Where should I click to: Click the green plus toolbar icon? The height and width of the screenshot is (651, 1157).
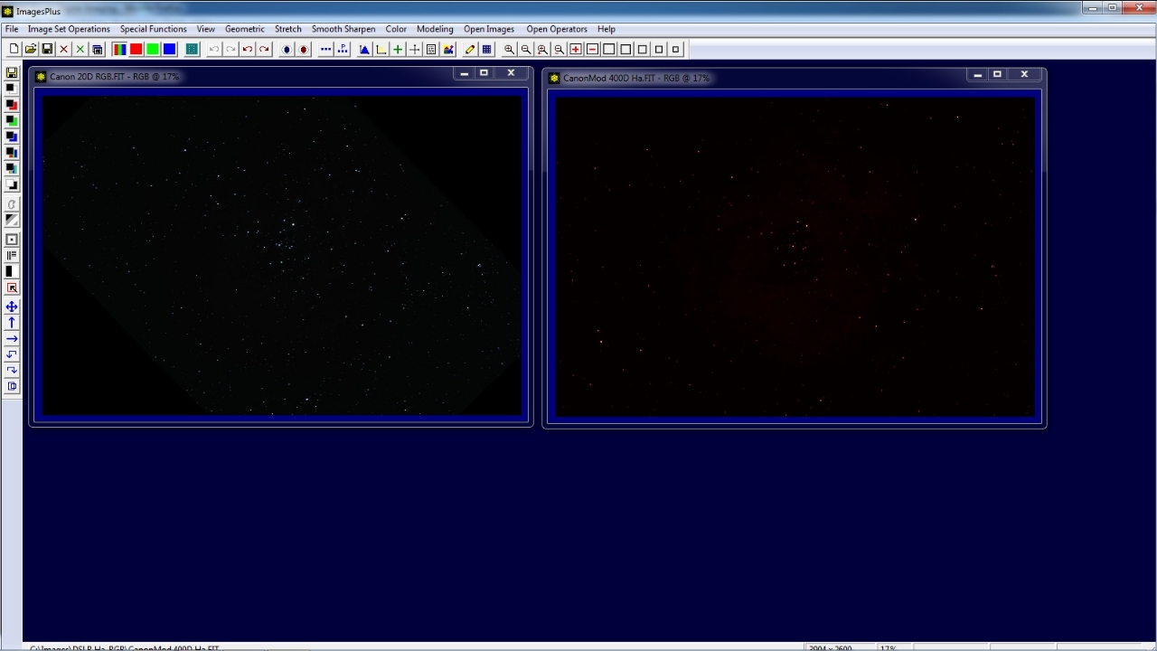[398, 49]
